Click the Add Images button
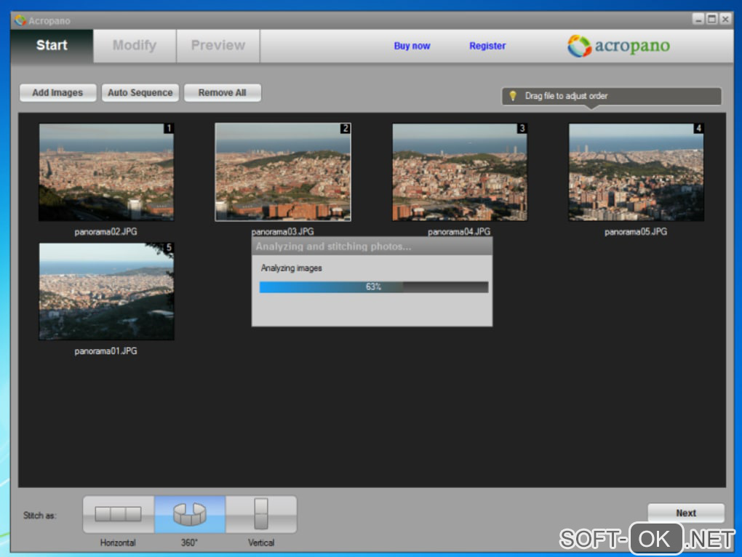The image size is (742, 557). point(57,92)
